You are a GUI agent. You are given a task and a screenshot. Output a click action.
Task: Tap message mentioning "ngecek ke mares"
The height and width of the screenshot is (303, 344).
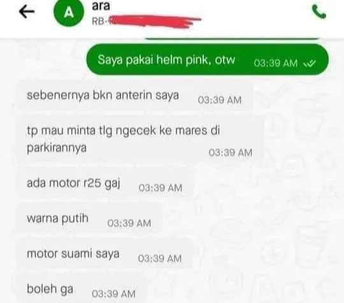[140, 139]
